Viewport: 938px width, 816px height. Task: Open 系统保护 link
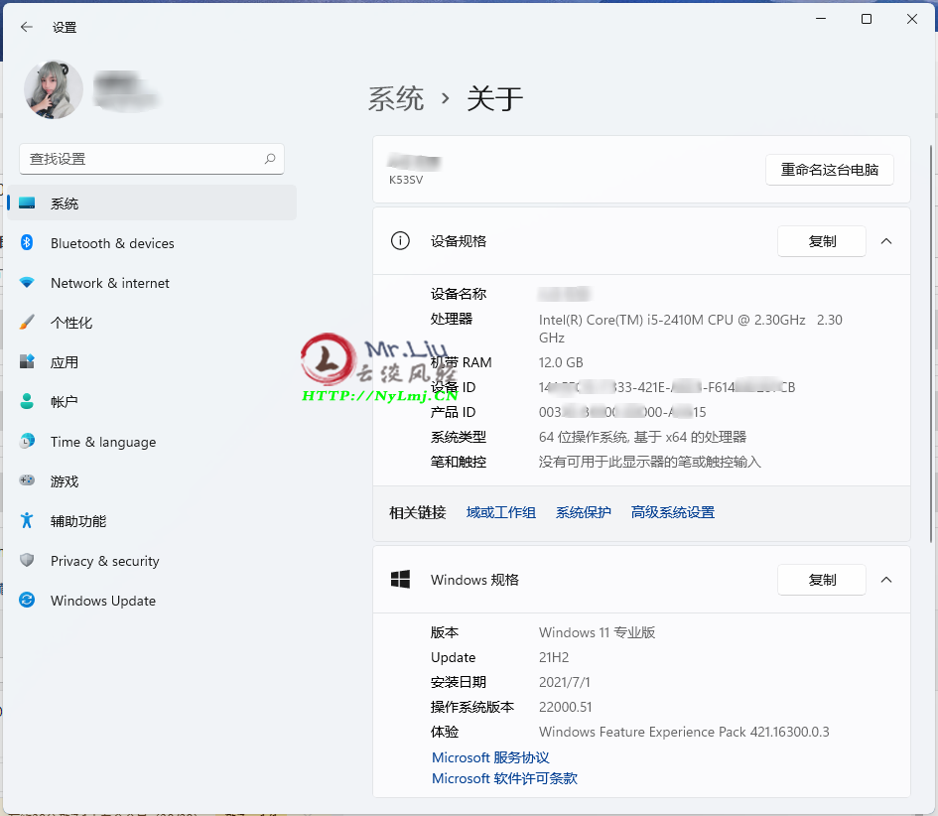(584, 512)
